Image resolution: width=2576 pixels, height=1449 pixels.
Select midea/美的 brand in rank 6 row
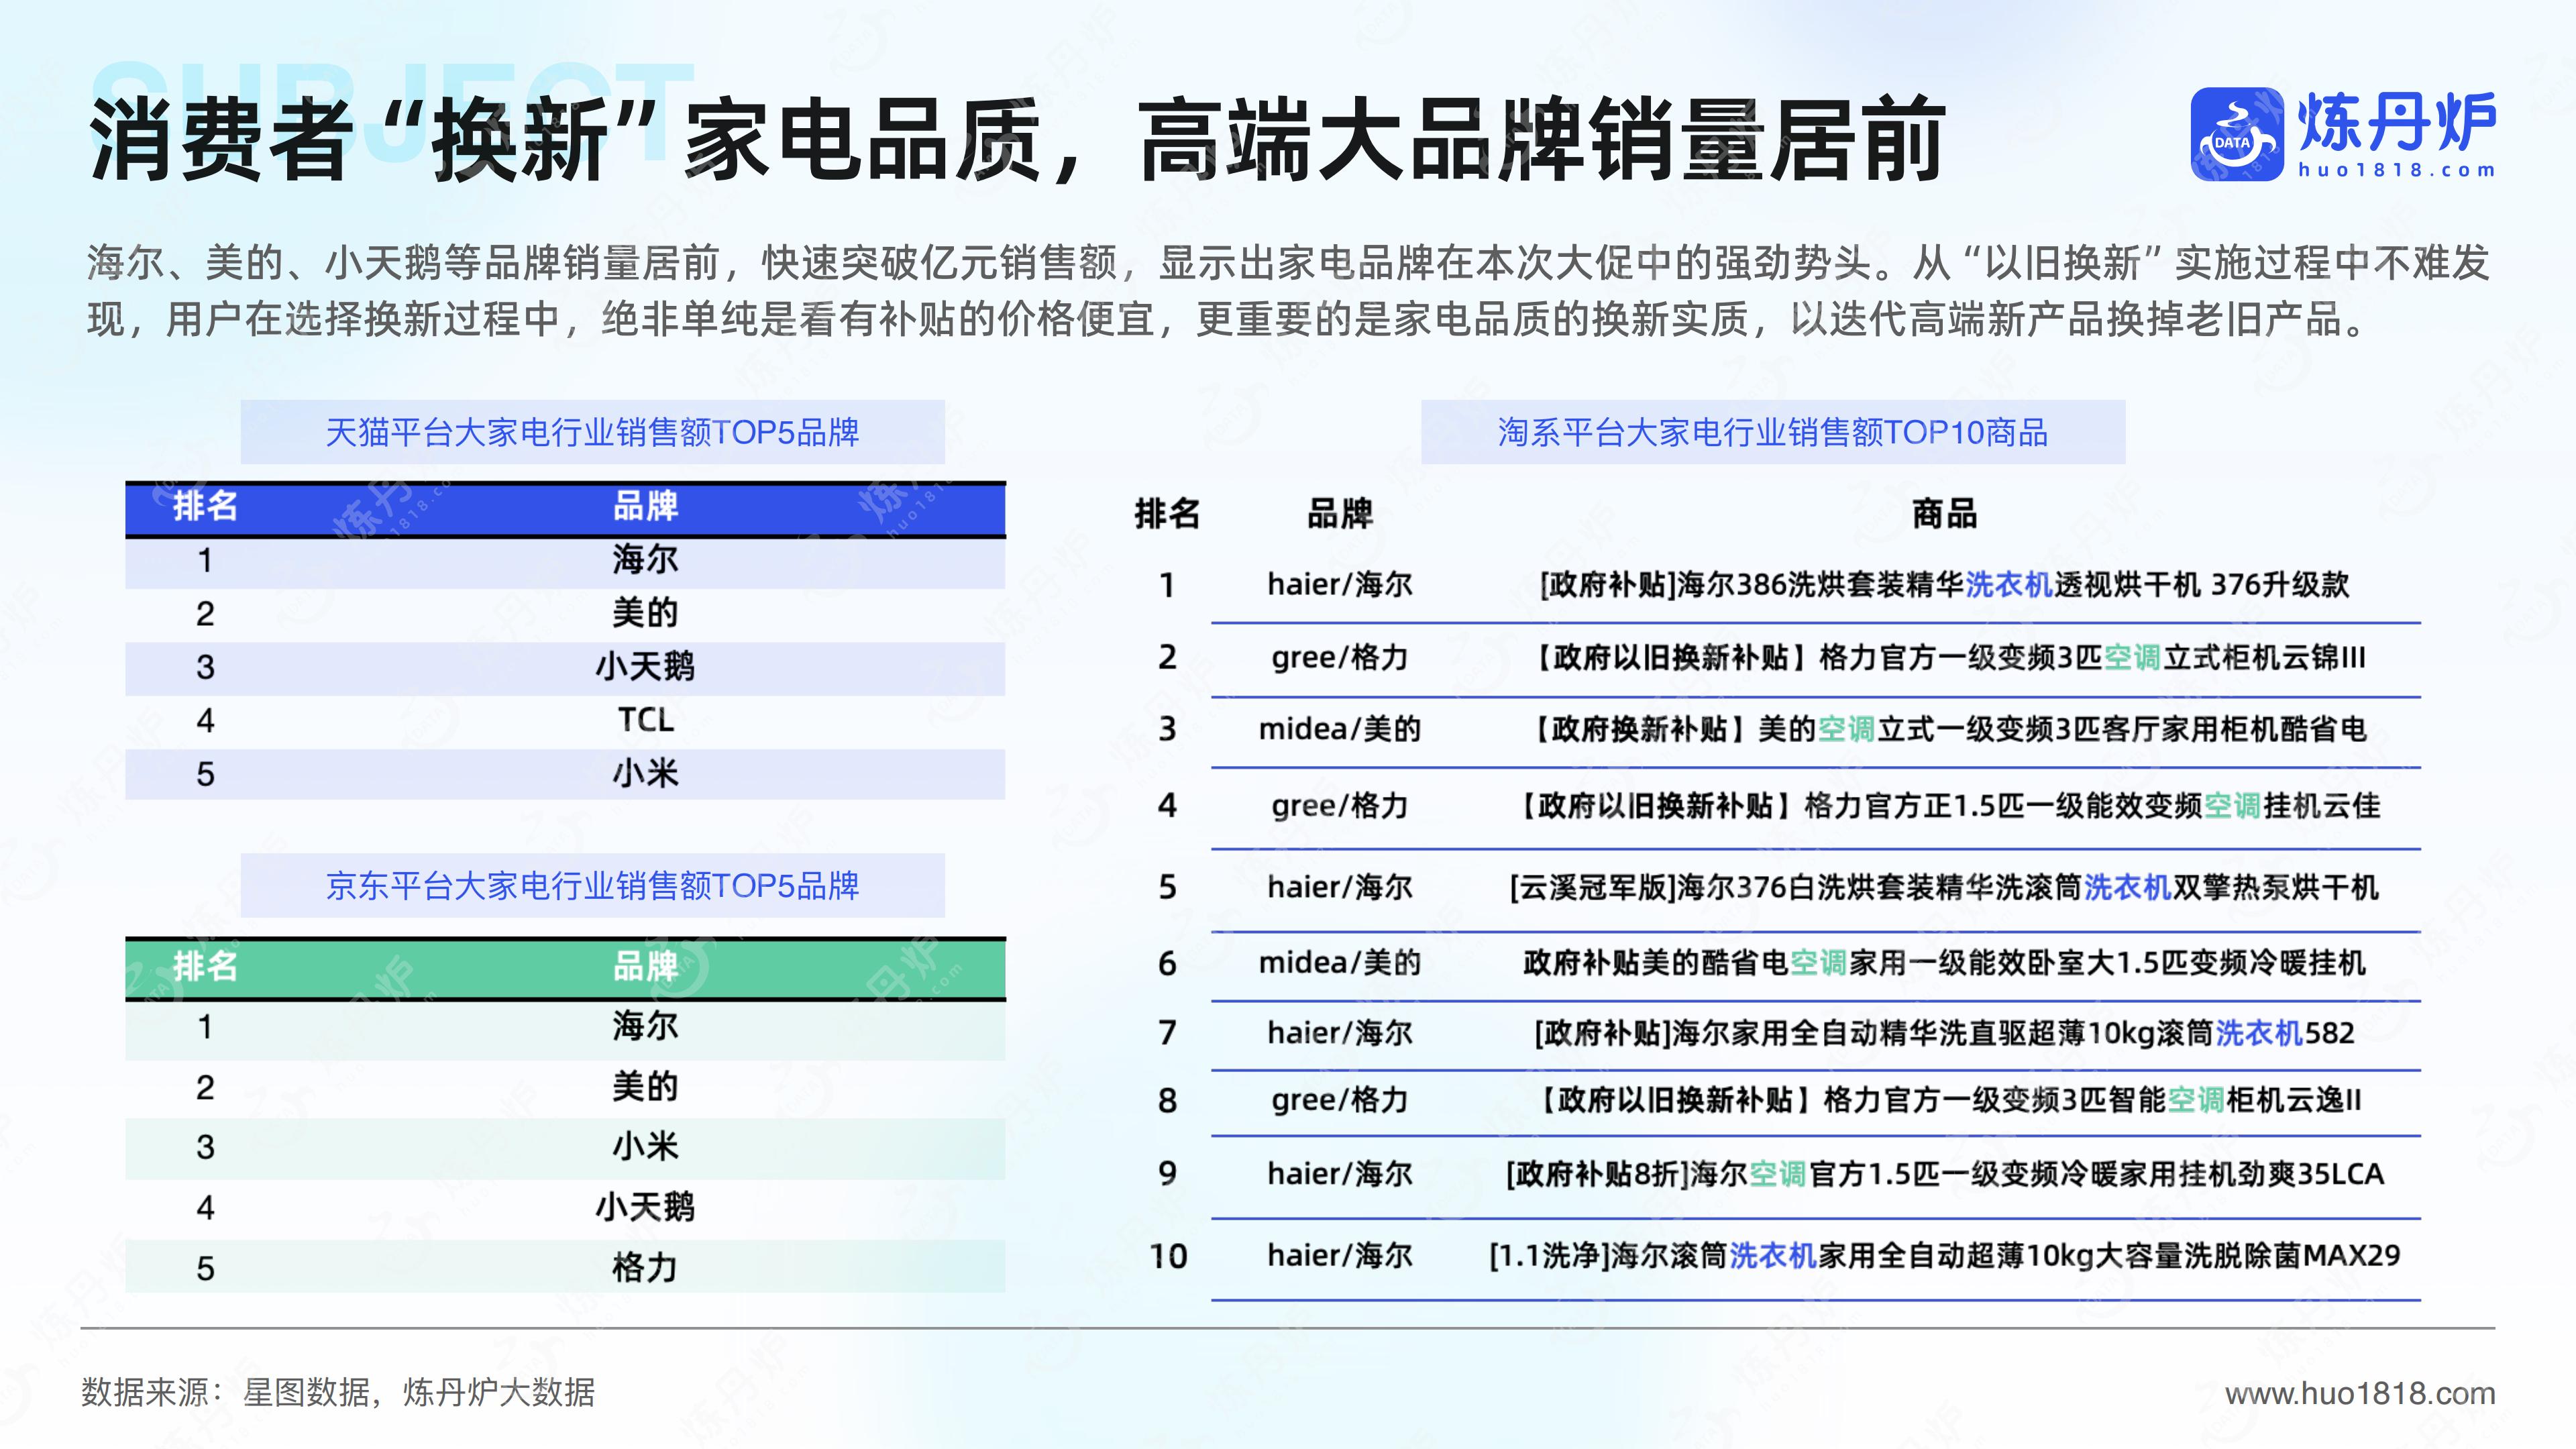(1340, 962)
